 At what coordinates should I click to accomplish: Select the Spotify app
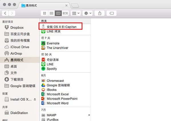[49, 69]
